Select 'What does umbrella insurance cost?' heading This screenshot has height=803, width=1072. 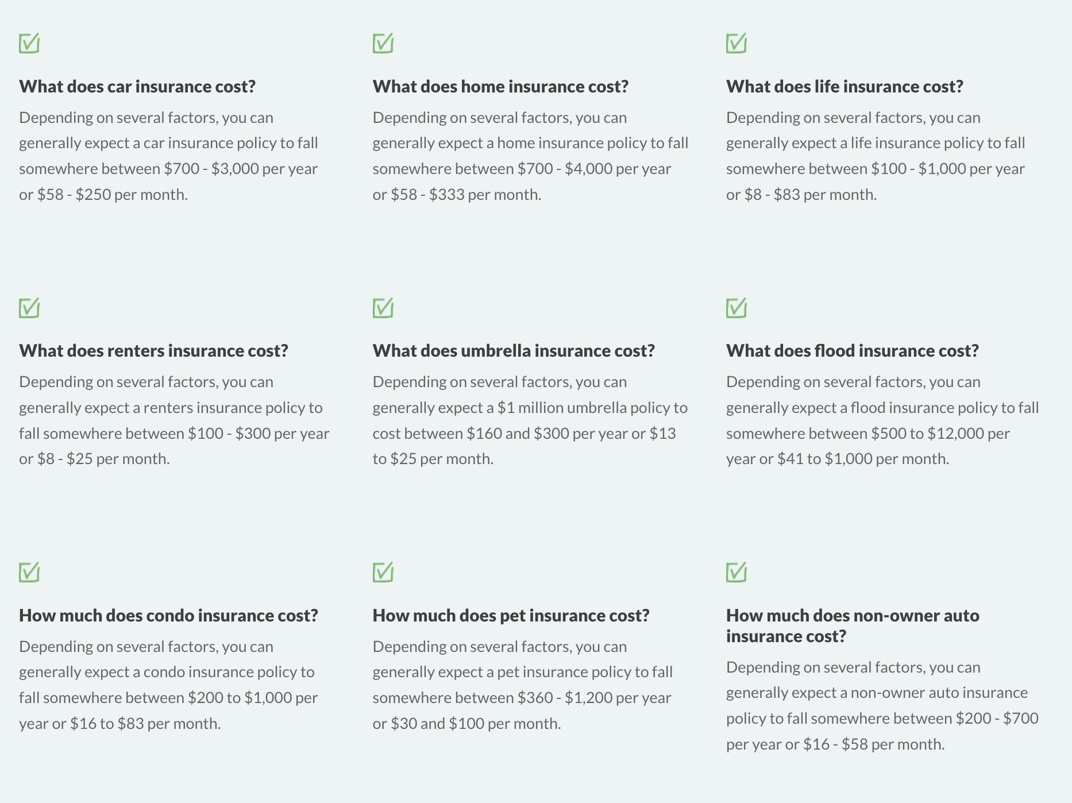[514, 350]
